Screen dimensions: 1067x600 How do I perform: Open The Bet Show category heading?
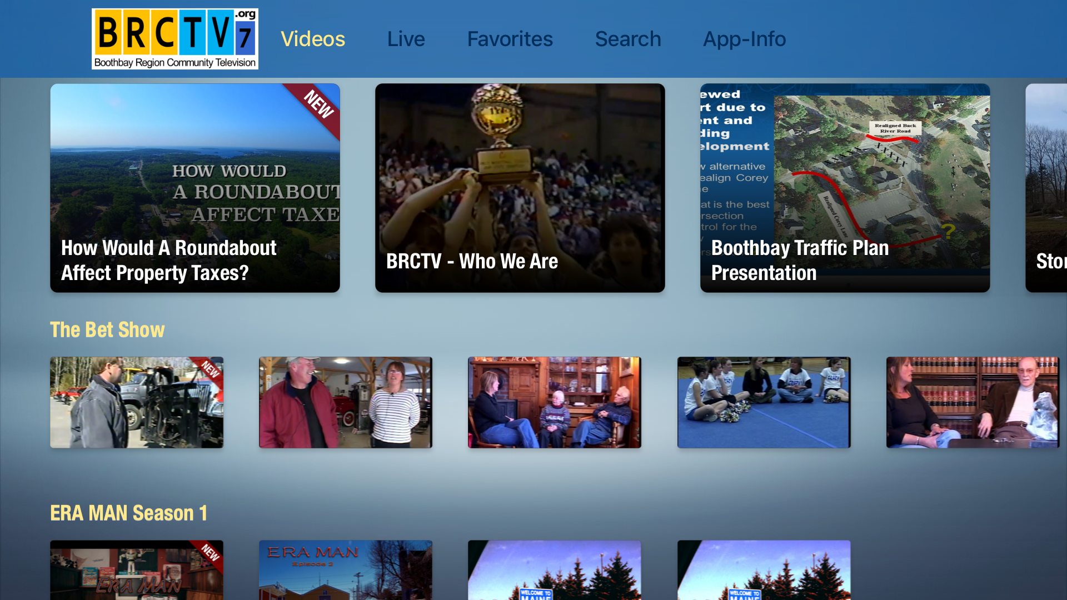(x=107, y=329)
